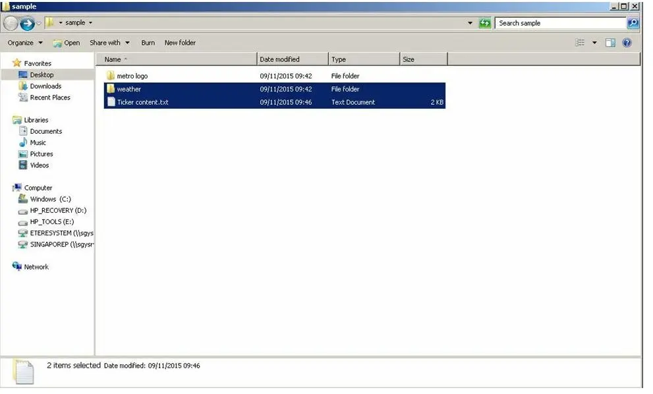Click the New folder button
Image resolution: width=653 pixels, height=394 pixels.
tap(180, 43)
